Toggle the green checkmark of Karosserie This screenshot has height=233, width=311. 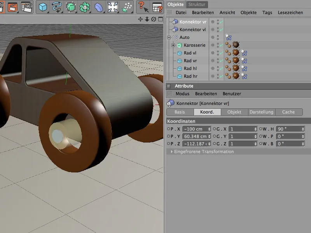point(222,45)
